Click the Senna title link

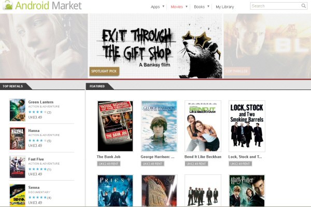coord(34,187)
